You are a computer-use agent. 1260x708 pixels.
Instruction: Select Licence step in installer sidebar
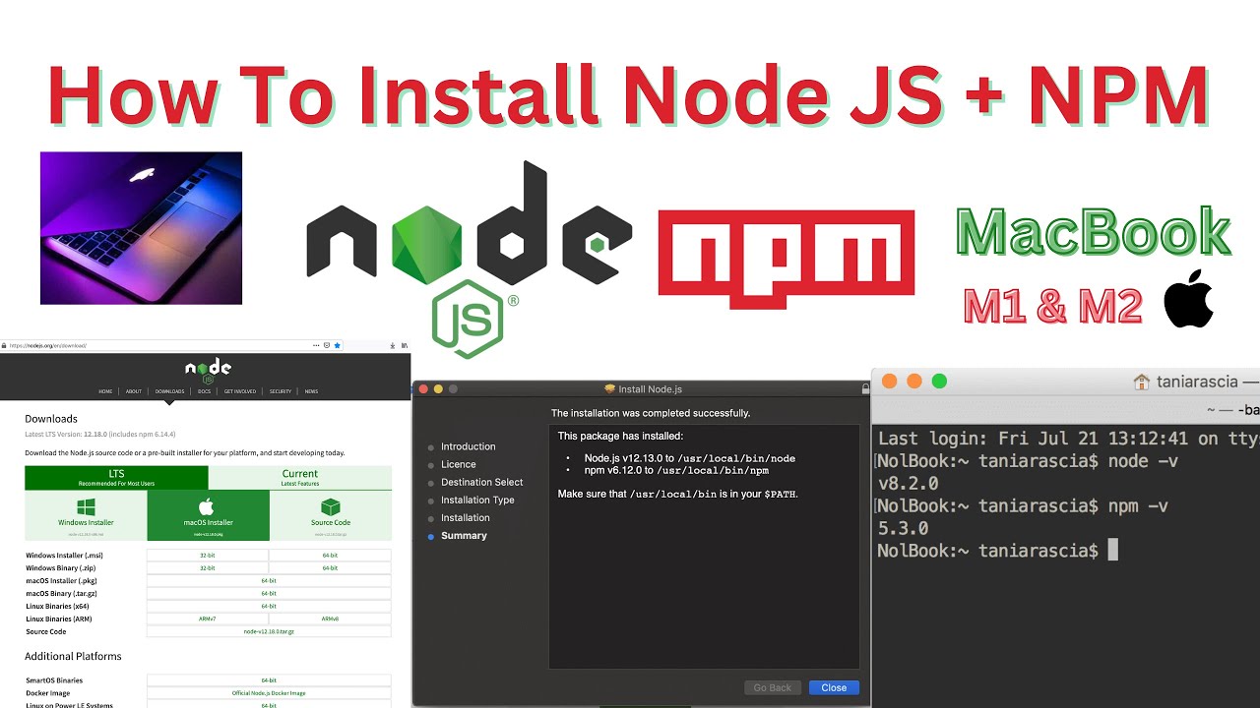pos(459,464)
